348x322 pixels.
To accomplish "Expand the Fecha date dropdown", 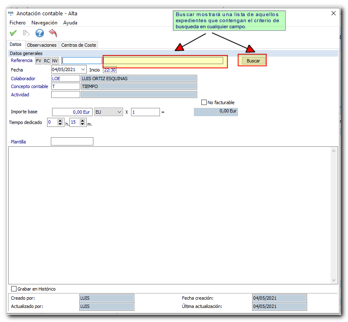I will coord(83,69).
